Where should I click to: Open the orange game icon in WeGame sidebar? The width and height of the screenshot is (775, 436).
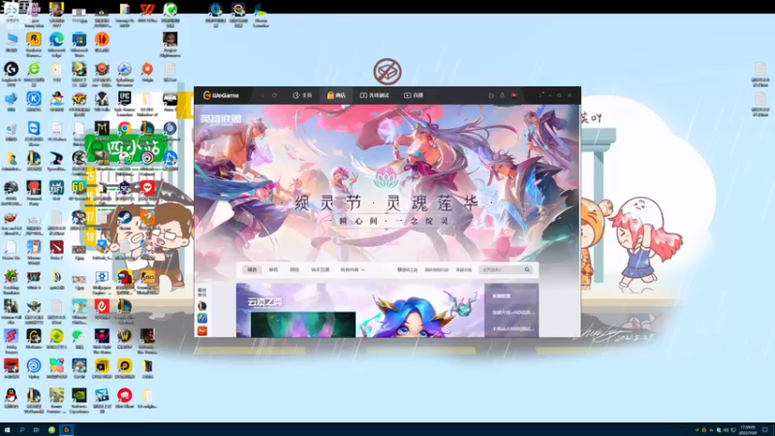pyautogui.click(x=202, y=330)
